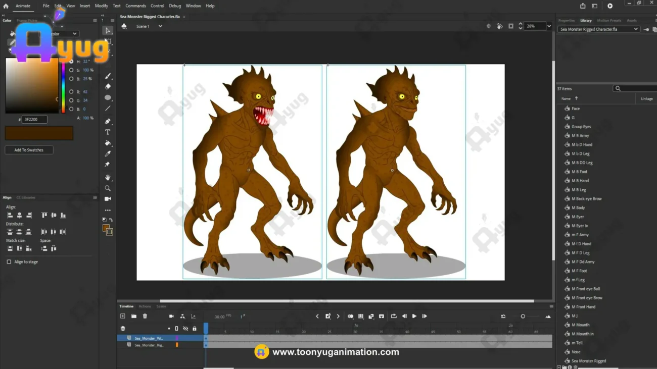Select the Paint Bucket tool
Screen dimensions: 657x369
(x=108, y=143)
